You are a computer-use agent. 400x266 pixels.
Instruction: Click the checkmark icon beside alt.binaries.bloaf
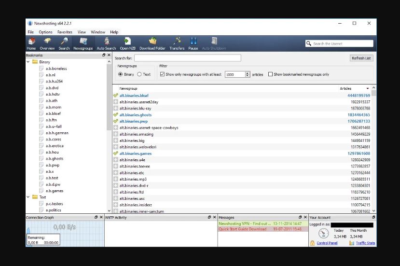click(116, 95)
